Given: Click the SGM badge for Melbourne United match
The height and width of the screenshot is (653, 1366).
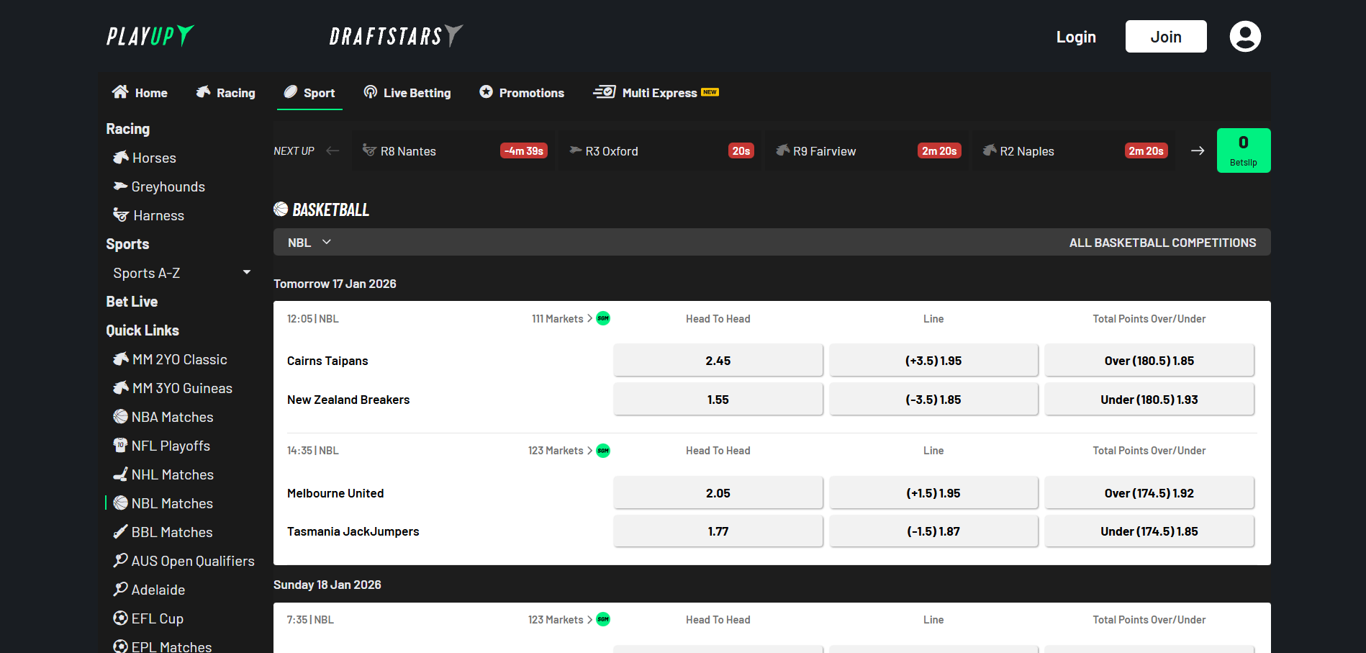Looking at the screenshot, I should click(x=603, y=451).
